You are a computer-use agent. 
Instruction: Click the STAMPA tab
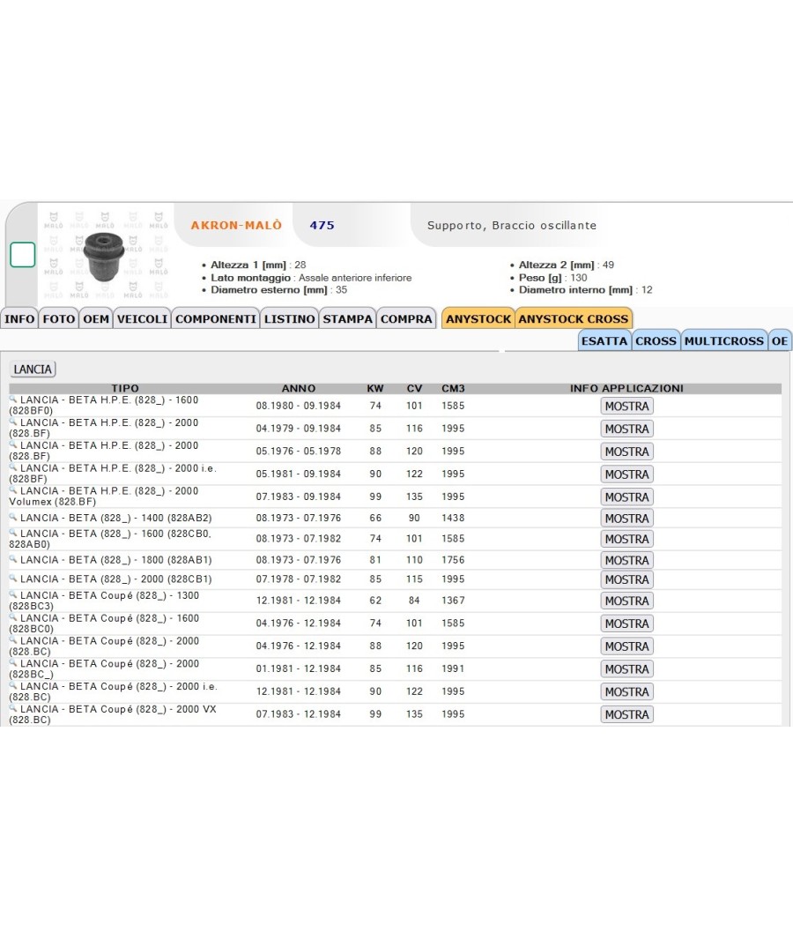tap(347, 319)
